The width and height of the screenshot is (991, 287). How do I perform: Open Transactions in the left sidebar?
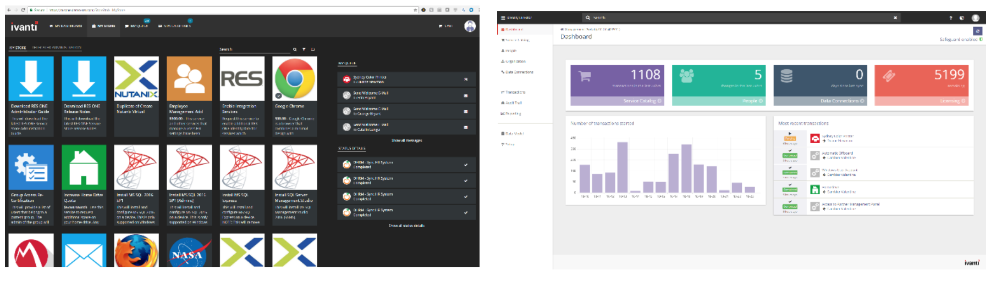tap(513, 92)
